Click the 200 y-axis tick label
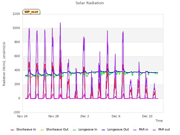Image resolution: width=180 pixels, height=135 pixels. point(17,84)
